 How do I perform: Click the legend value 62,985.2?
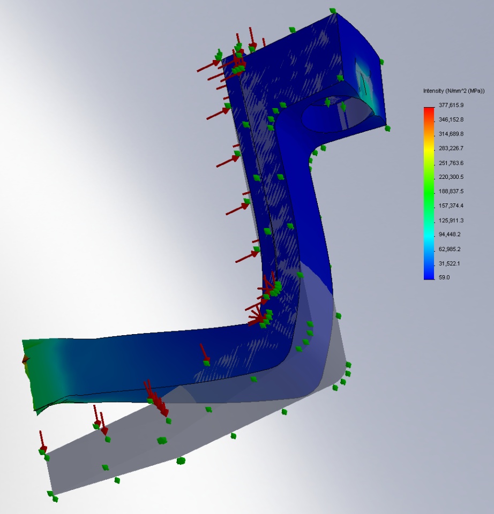(x=450, y=249)
